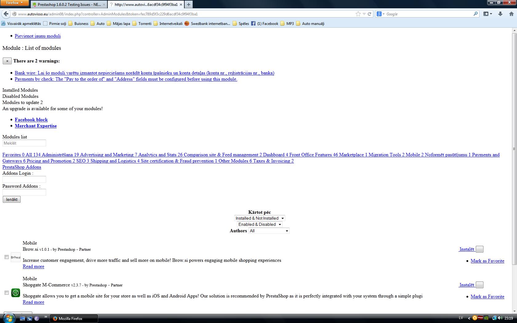Screen dimensions: 517x323
Task: Filter modules by Administrēšana category
Action: tap(60, 155)
